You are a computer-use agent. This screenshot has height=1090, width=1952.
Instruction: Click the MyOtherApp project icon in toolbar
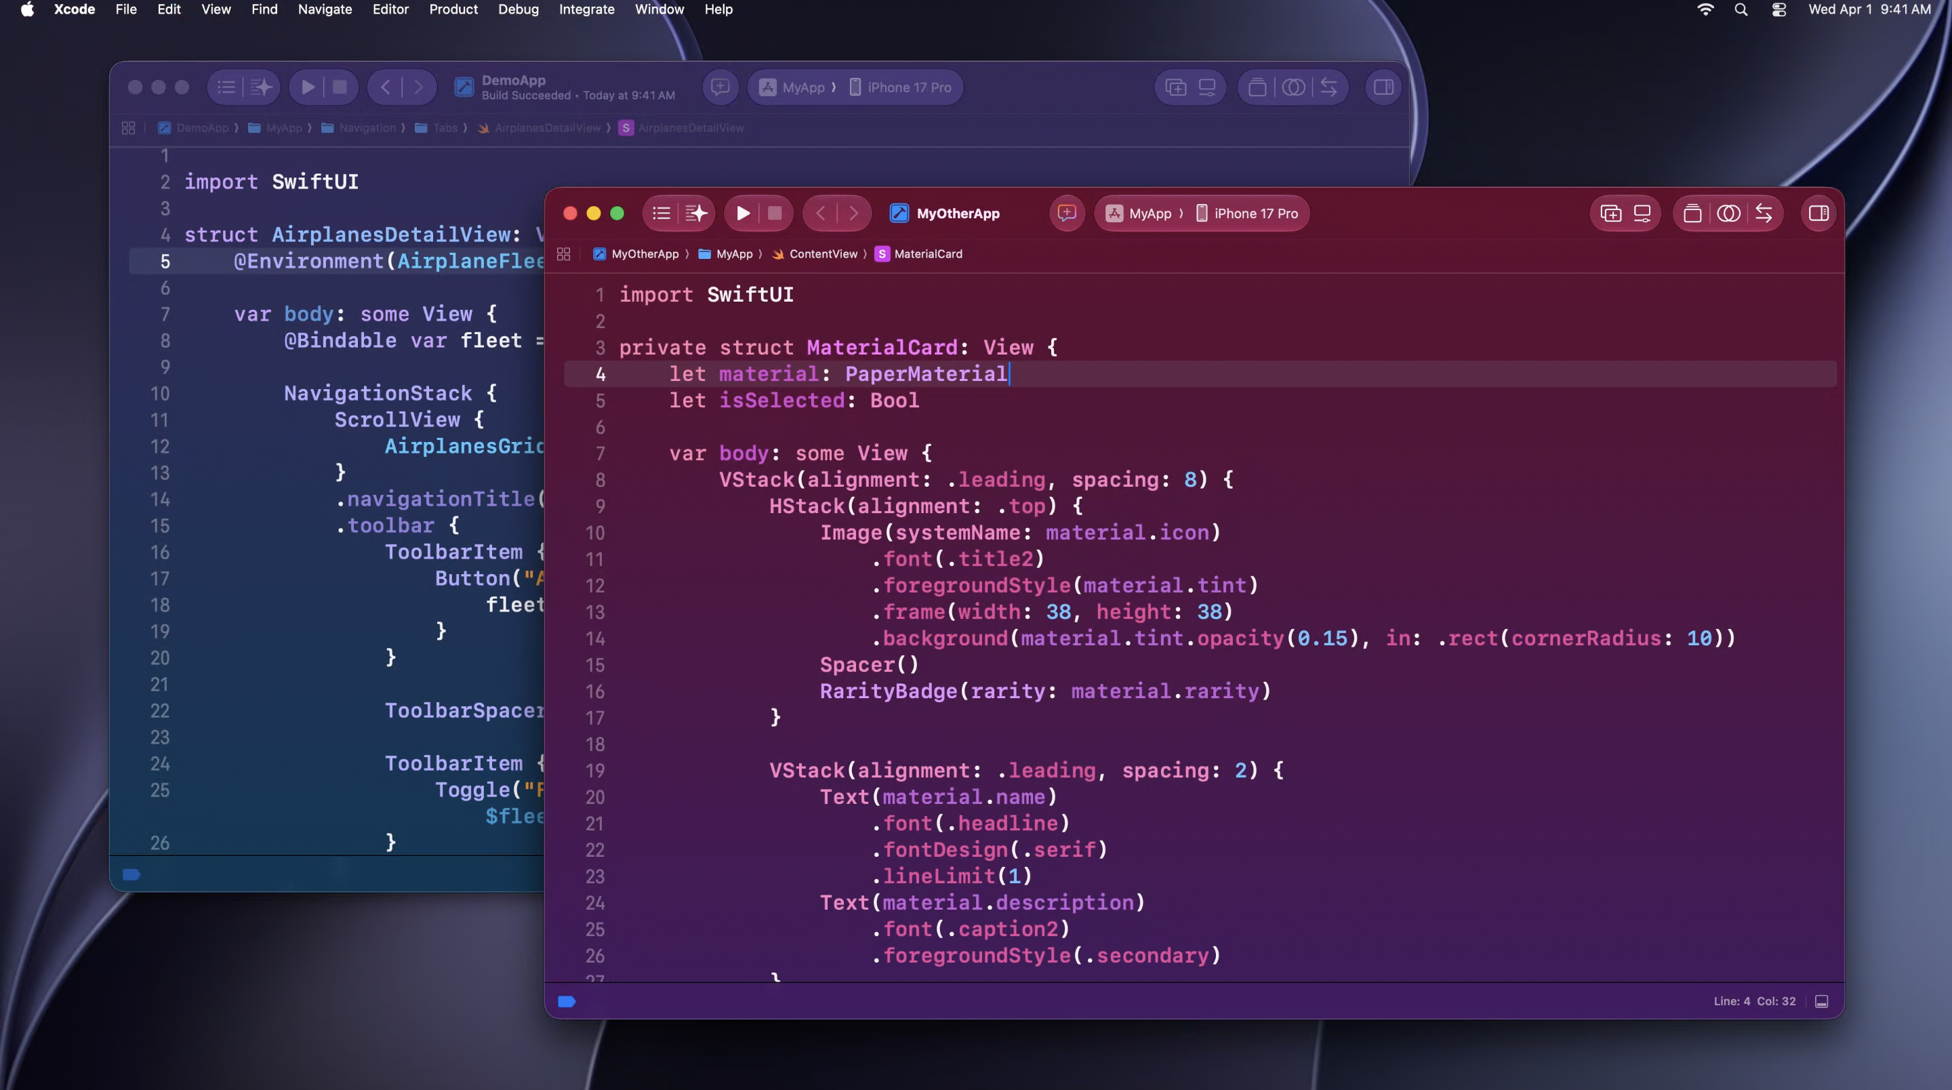coord(899,214)
